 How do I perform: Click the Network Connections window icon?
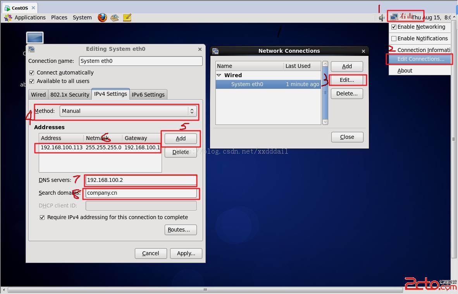click(215, 51)
